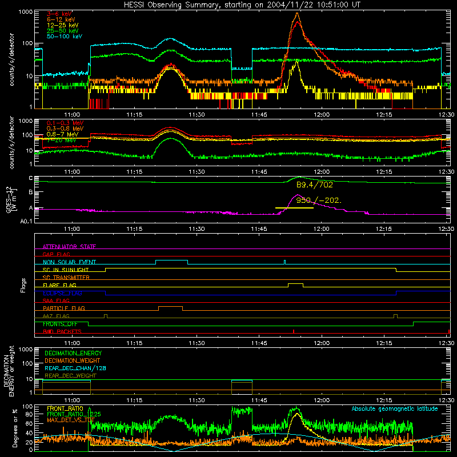The height and width of the screenshot is (457, 457).
Task: Click the FLARE_FLAG label
Action: pyautogui.click(x=59, y=285)
